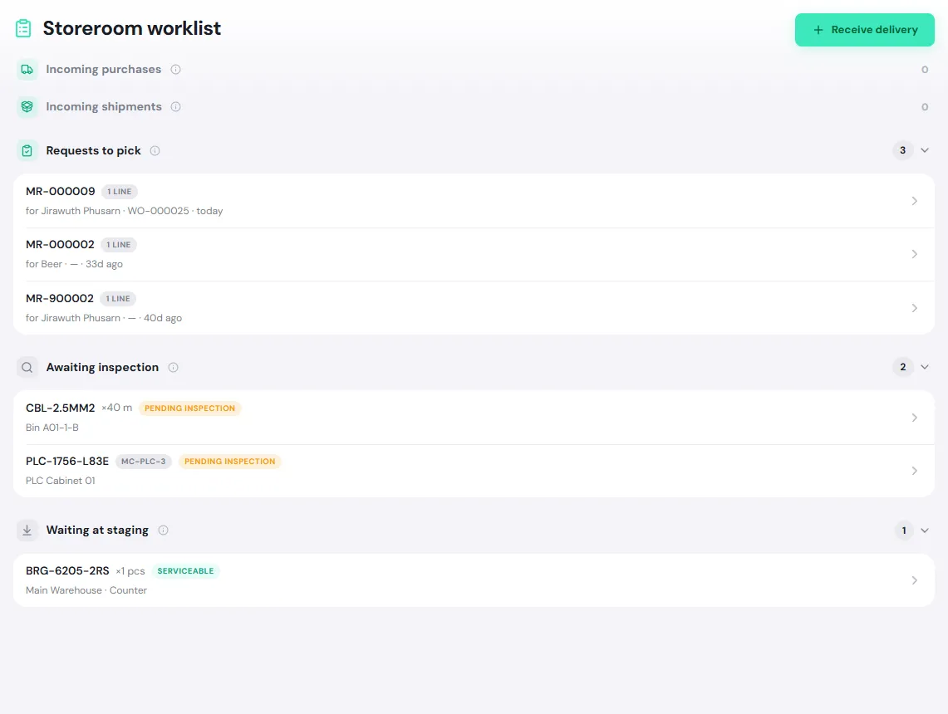Screen dimensions: 948x714
Task: Click the '×40 m' quantity text
Action: (116, 408)
